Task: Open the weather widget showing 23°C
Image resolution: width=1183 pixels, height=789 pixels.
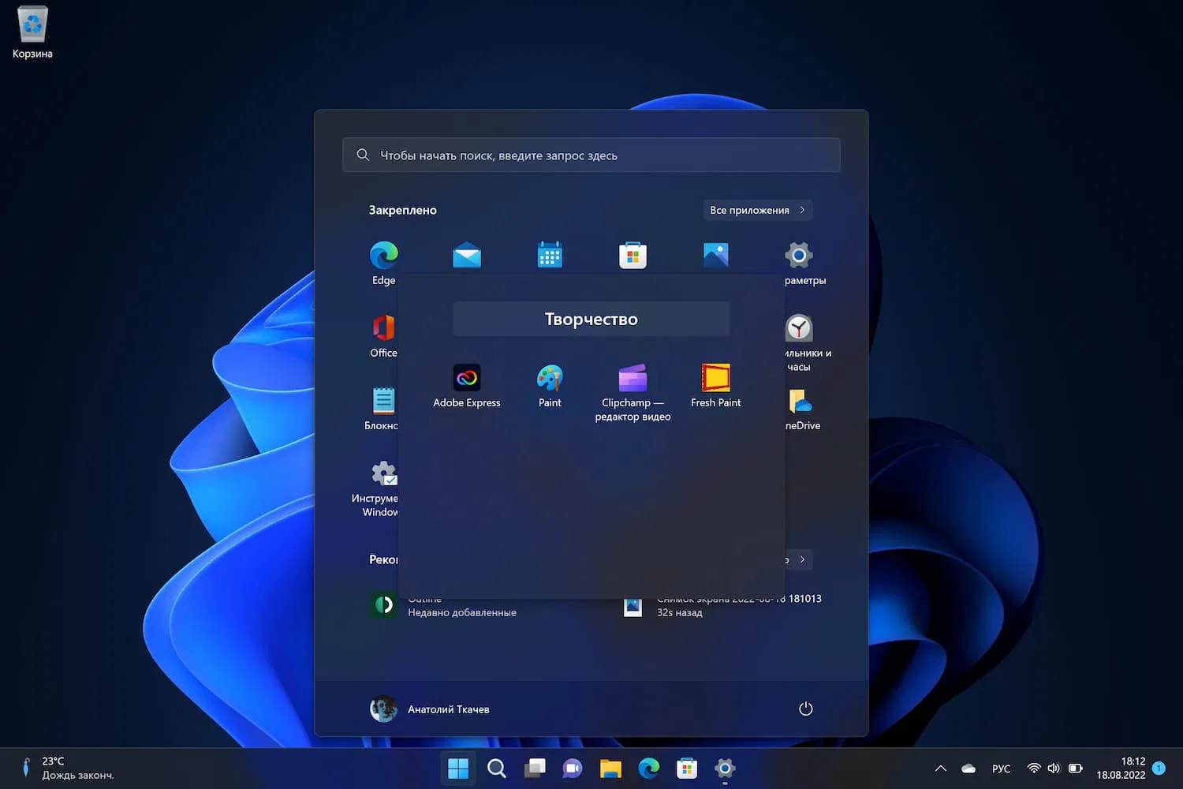Action: point(67,768)
